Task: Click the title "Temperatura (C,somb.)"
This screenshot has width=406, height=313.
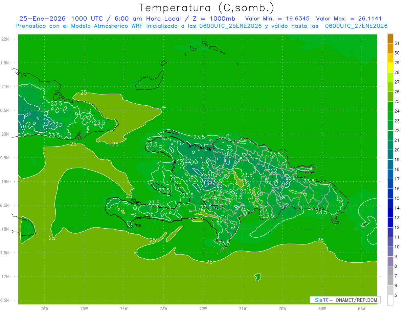Action: [207, 8]
